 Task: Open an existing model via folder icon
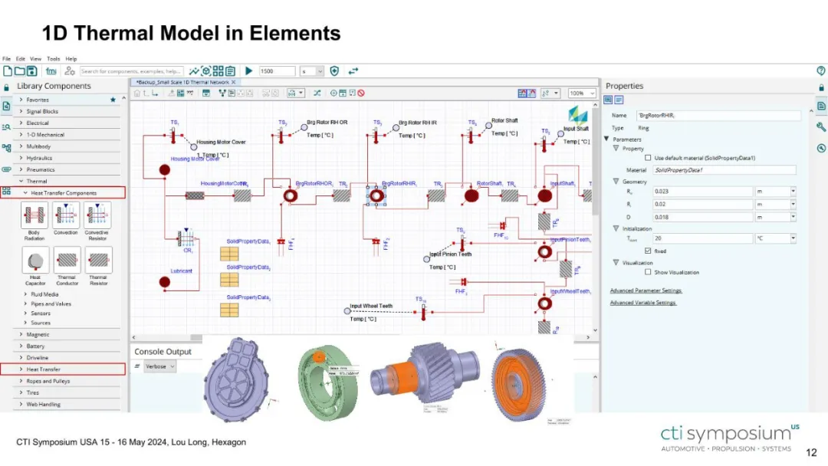click(x=19, y=71)
